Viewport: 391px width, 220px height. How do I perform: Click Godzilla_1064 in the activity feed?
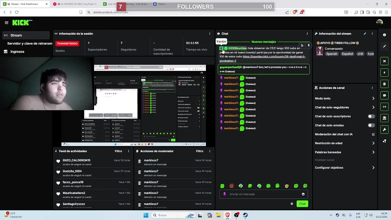[72, 171]
